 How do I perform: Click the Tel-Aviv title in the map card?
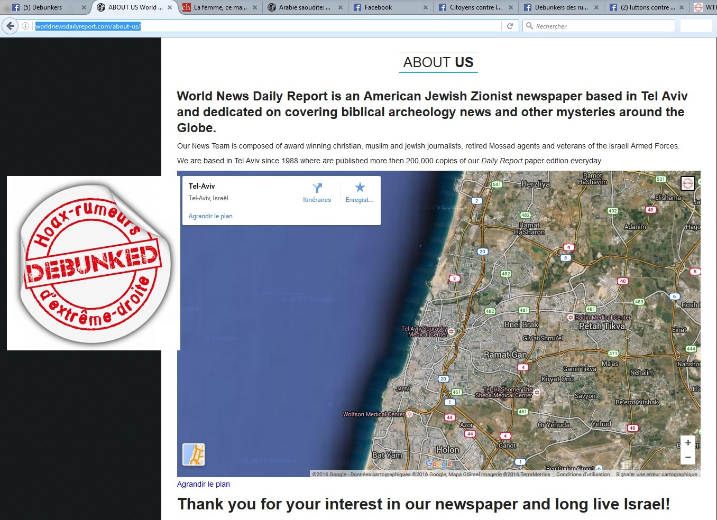202,186
